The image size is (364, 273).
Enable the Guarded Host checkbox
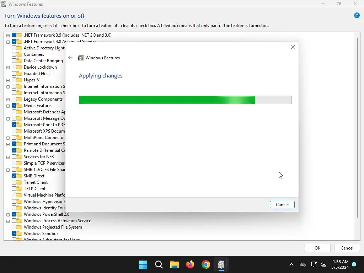point(14,73)
